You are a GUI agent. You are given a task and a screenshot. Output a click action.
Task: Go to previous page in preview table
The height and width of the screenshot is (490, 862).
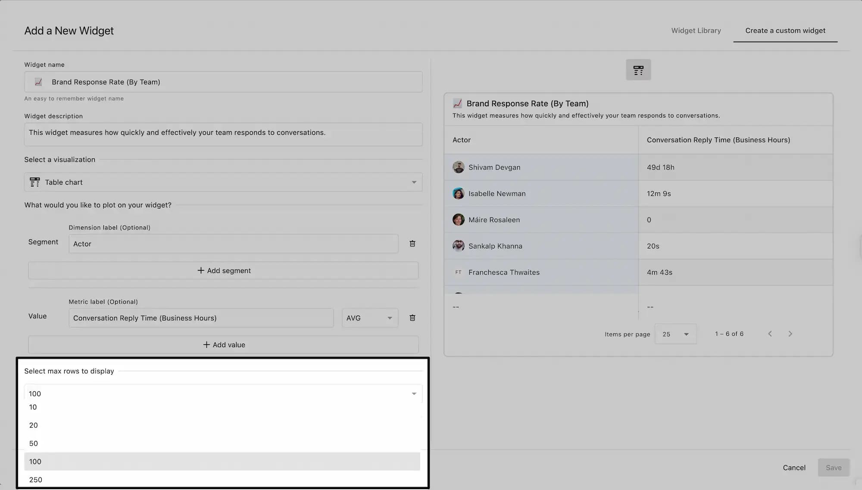(770, 334)
